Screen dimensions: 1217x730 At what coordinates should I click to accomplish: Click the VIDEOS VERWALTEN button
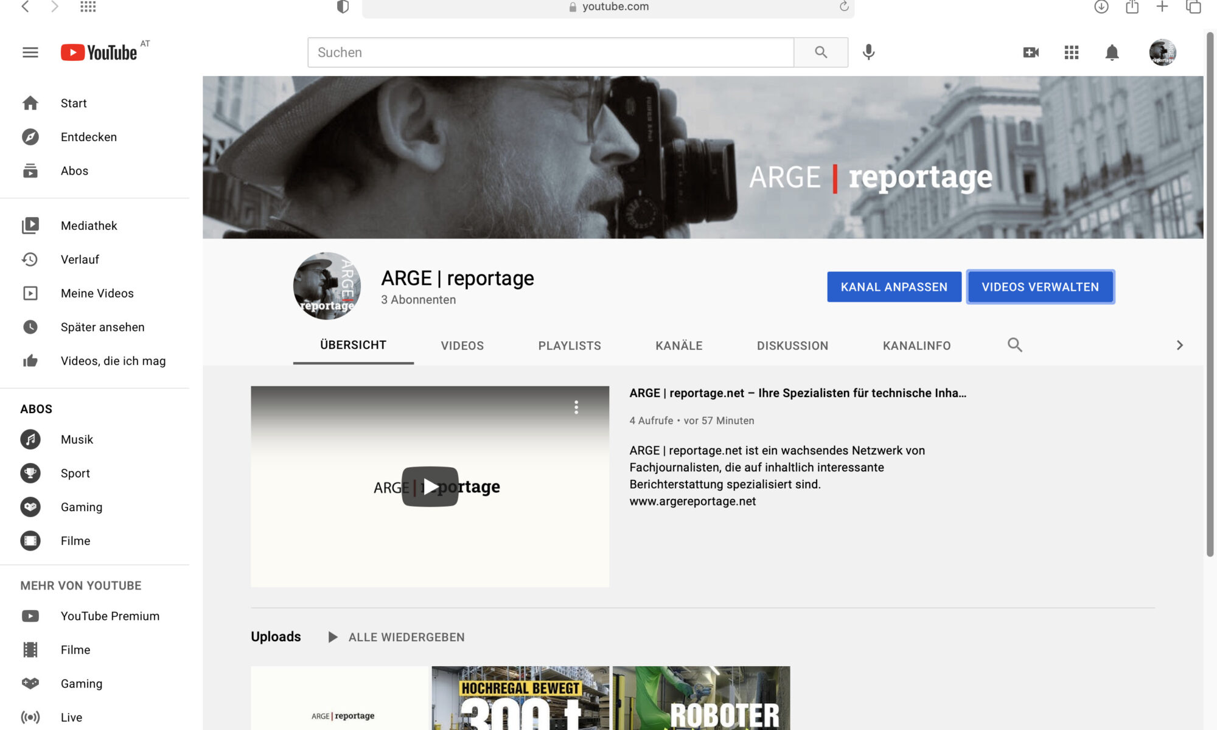(1040, 287)
